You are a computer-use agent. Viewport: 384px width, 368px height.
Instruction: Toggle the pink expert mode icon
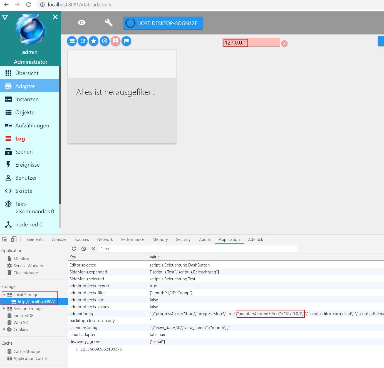click(x=115, y=41)
